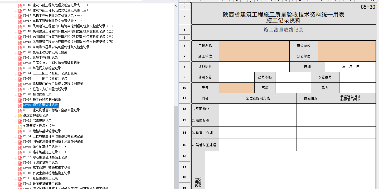Open C5-25 施工（检查）记录 entry
The height and width of the screenshot is (189, 379).
(x=45, y=78)
